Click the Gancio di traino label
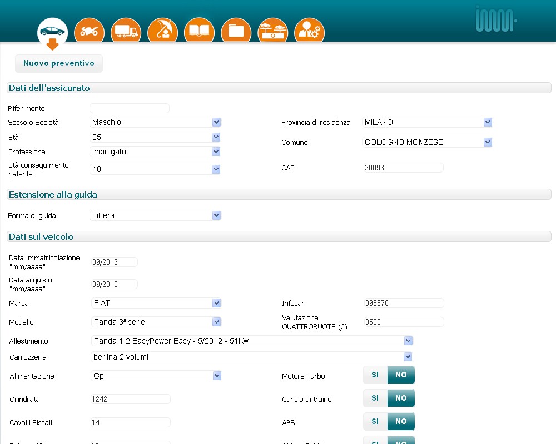 [307, 400]
